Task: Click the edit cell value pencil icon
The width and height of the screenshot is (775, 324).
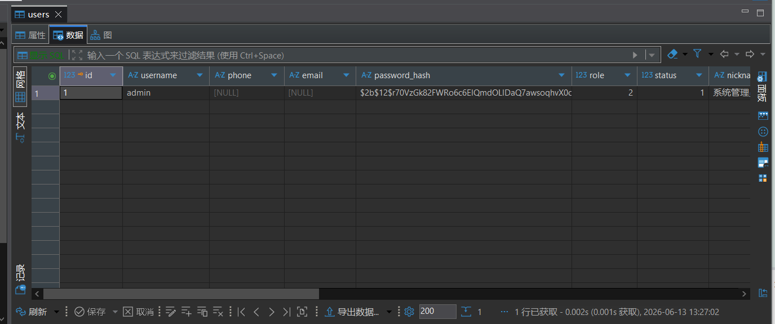Action: tap(171, 312)
